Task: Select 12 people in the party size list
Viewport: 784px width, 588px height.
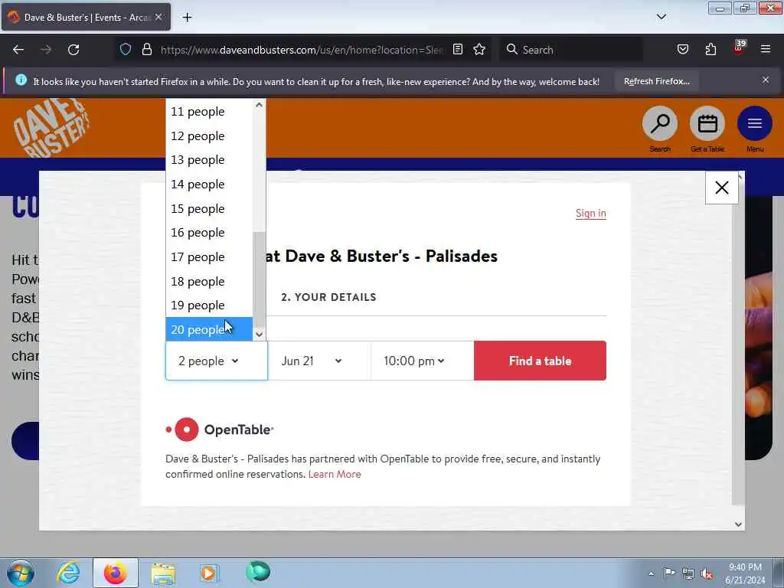Action: click(209, 136)
